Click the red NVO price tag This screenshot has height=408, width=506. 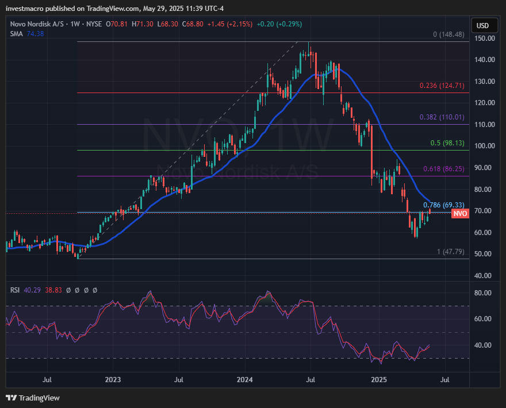pyautogui.click(x=460, y=214)
